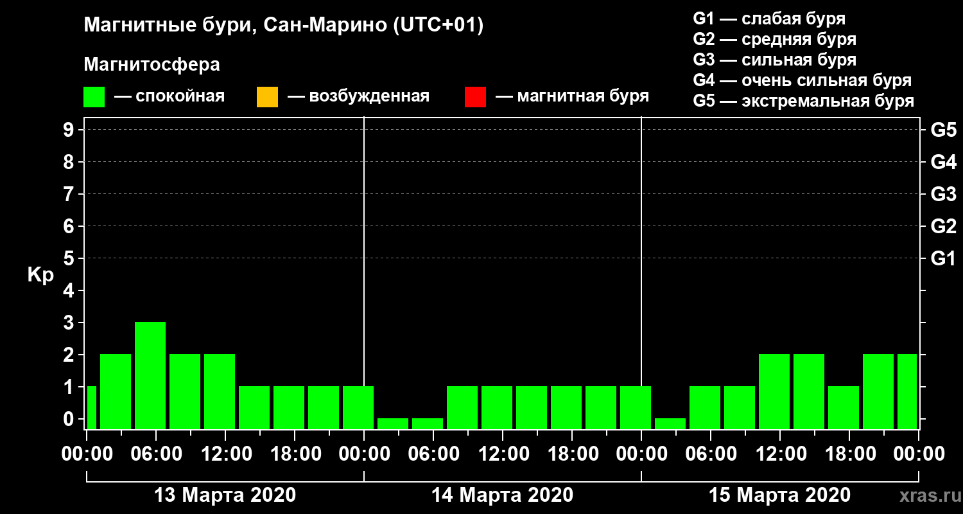Click the 'Kp' axis title
Screen dimensions: 963x514
click(40, 275)
